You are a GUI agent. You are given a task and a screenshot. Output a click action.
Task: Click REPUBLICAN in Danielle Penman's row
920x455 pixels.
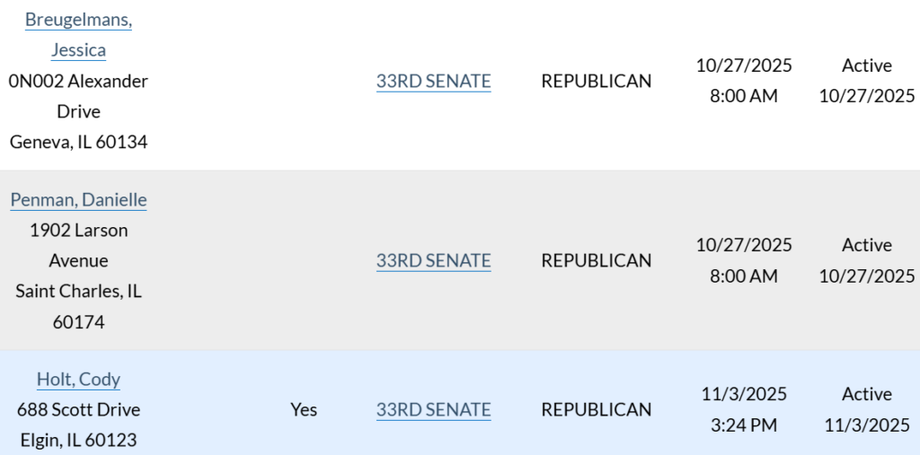tap(596, 260)
